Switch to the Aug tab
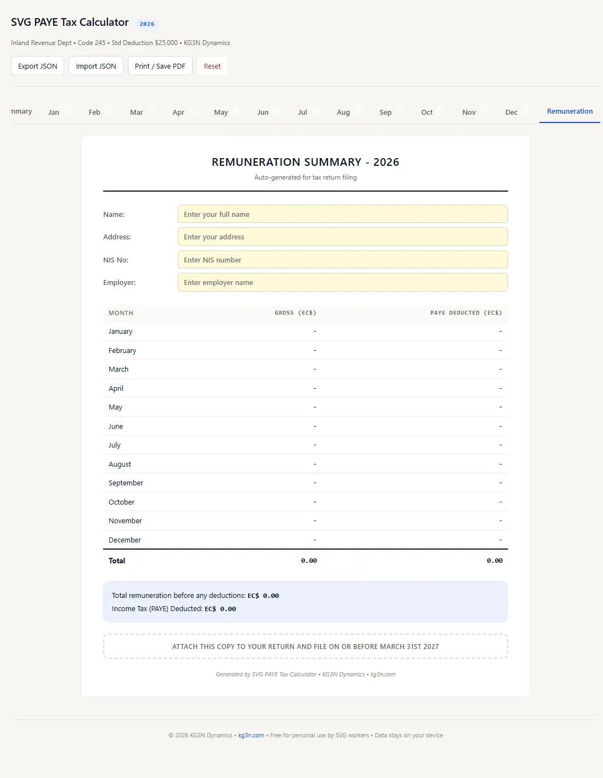Screen dimensions: 603x778 click(343, 112)
